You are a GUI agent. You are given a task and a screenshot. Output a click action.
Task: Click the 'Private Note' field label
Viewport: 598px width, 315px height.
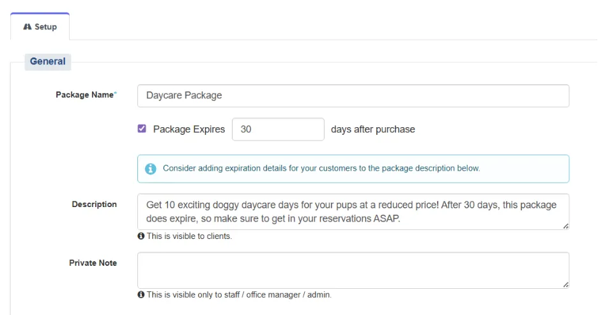[x=93, y=263]
